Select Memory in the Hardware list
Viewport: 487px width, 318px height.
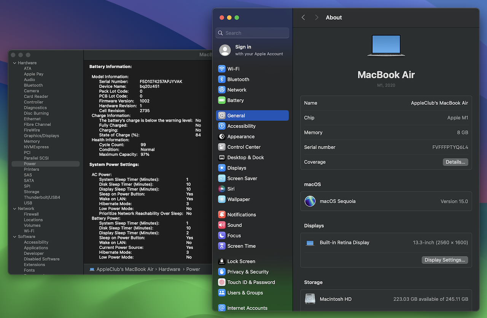(x=32, y=141)
